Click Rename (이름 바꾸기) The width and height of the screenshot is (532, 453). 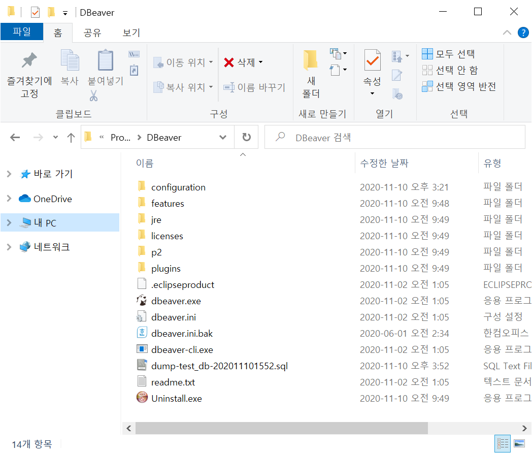click(254, 87)
